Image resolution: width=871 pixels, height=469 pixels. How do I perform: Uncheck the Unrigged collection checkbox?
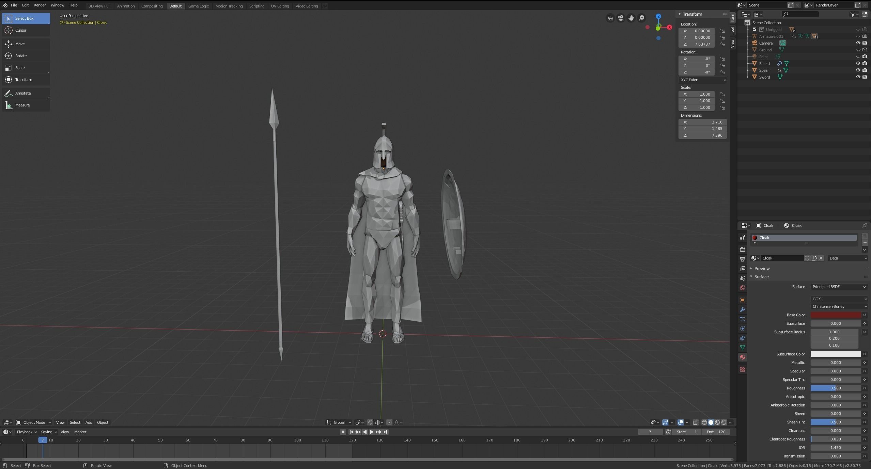coord(755,29)
